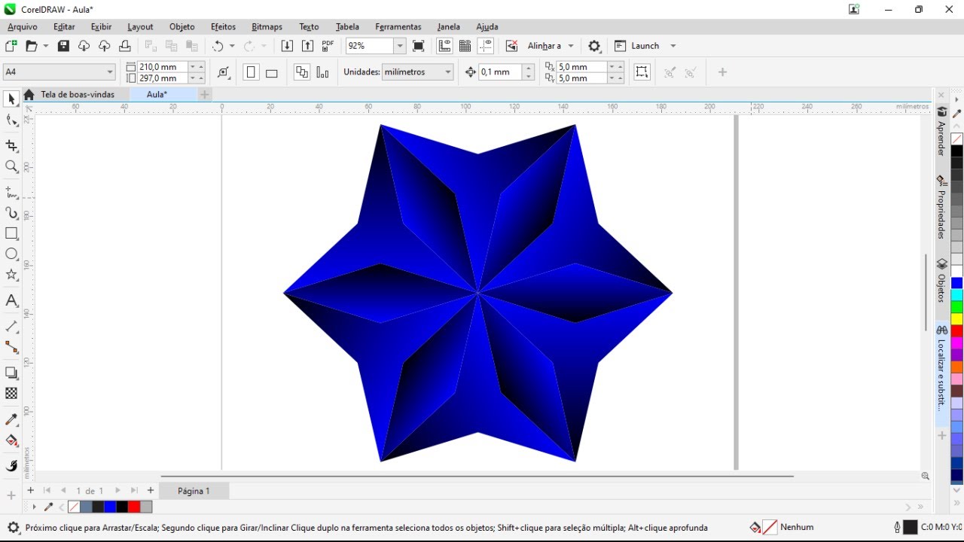Select the Connector tool
964x542 pixels.
11,347
